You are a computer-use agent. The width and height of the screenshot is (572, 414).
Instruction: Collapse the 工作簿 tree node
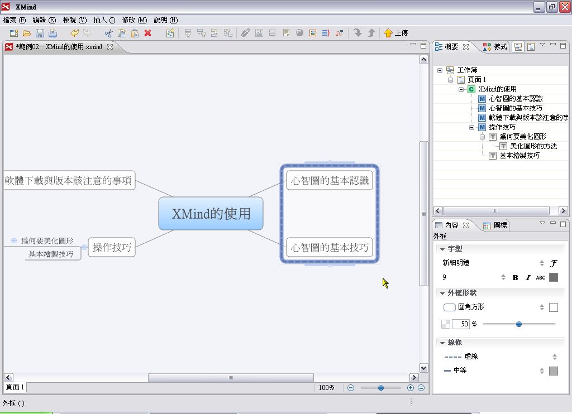click(x=440, y=70)
